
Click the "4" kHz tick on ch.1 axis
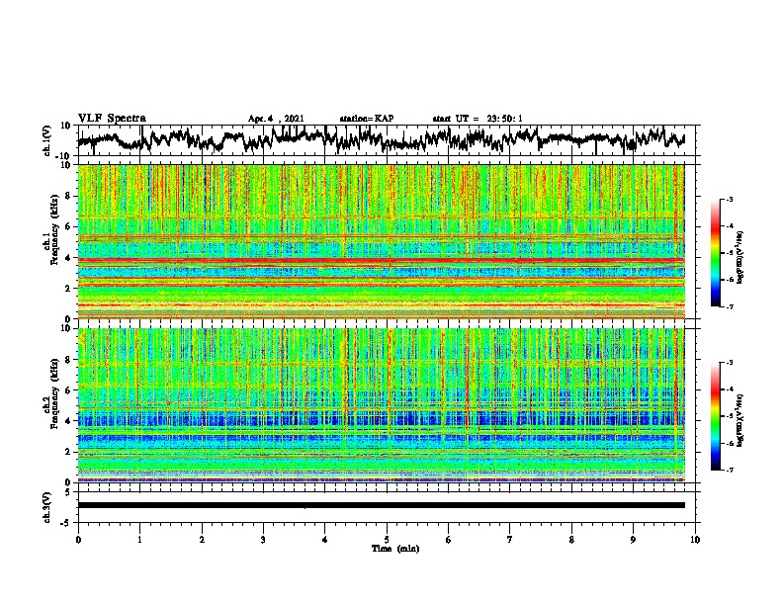[69, 258]
